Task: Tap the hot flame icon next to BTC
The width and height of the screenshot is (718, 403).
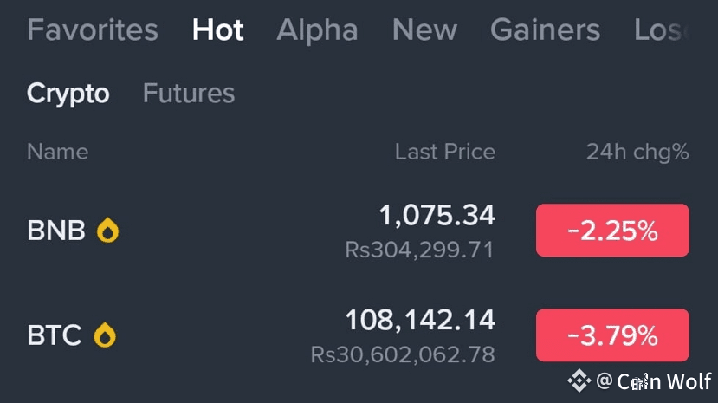Action: point(105,335)
